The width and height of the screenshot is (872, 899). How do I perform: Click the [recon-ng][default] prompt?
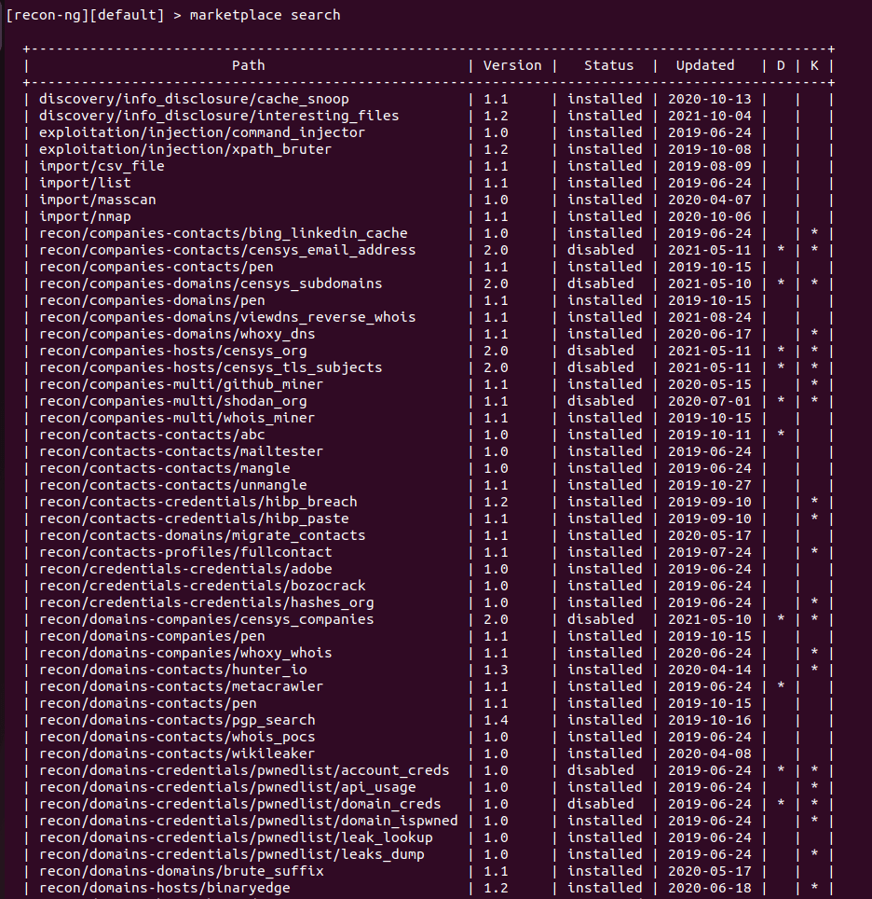click(85, 15)
